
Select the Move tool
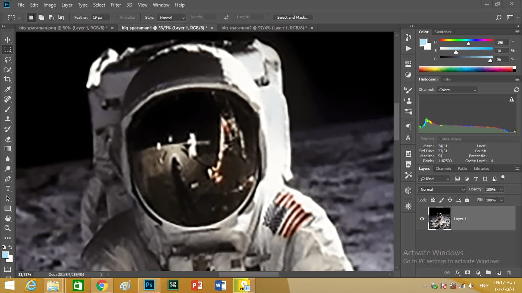[8, 40]
